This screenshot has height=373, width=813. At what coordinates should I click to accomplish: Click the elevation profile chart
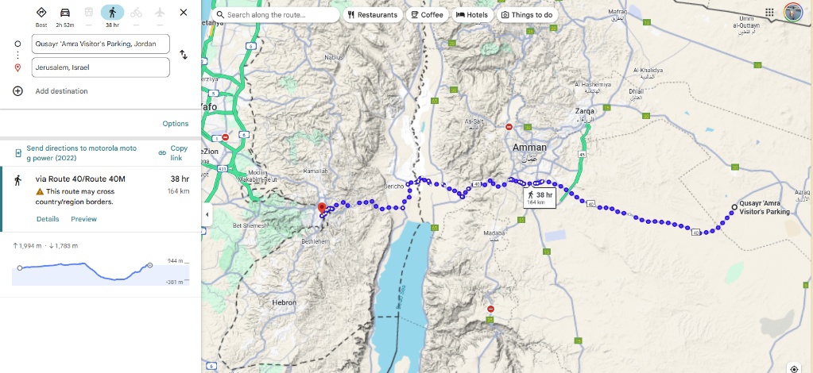(101, 272)
